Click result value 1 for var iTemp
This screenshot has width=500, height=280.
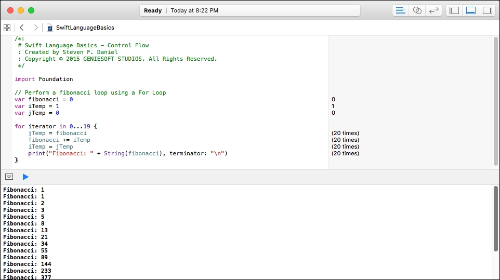tap(333, 106)
